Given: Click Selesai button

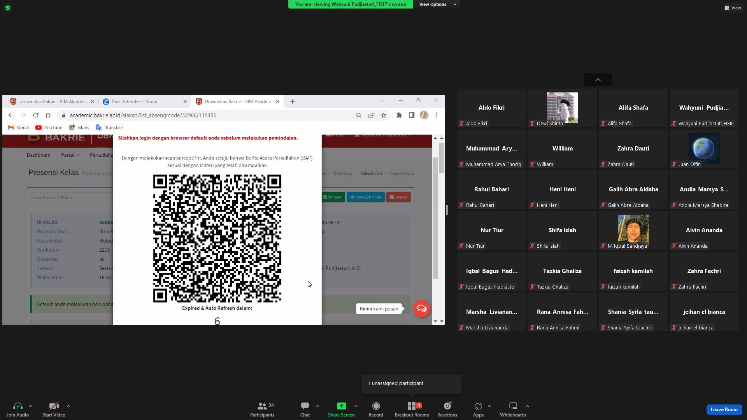Looking at the screenshot, I should click(x=398, y=197).
